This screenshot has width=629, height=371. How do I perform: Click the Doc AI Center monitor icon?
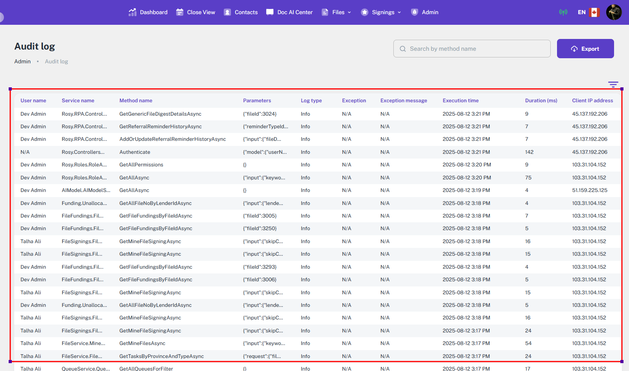[x=270, y=12]
